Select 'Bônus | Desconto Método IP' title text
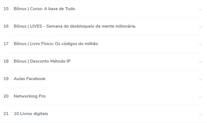The image size is (207, 123). coord(42,61)
